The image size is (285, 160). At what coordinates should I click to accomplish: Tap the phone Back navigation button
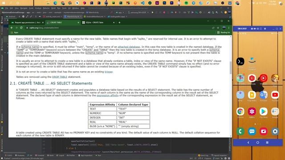click(248, 143)
